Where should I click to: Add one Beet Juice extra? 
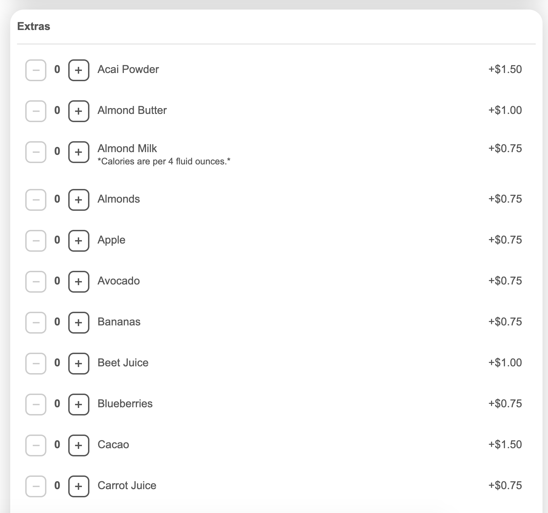pos(79,364)
